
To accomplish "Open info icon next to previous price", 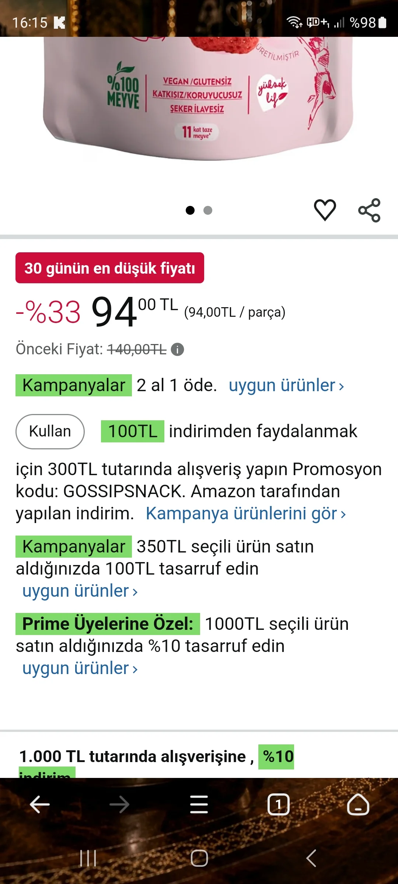I will point(177,349).
